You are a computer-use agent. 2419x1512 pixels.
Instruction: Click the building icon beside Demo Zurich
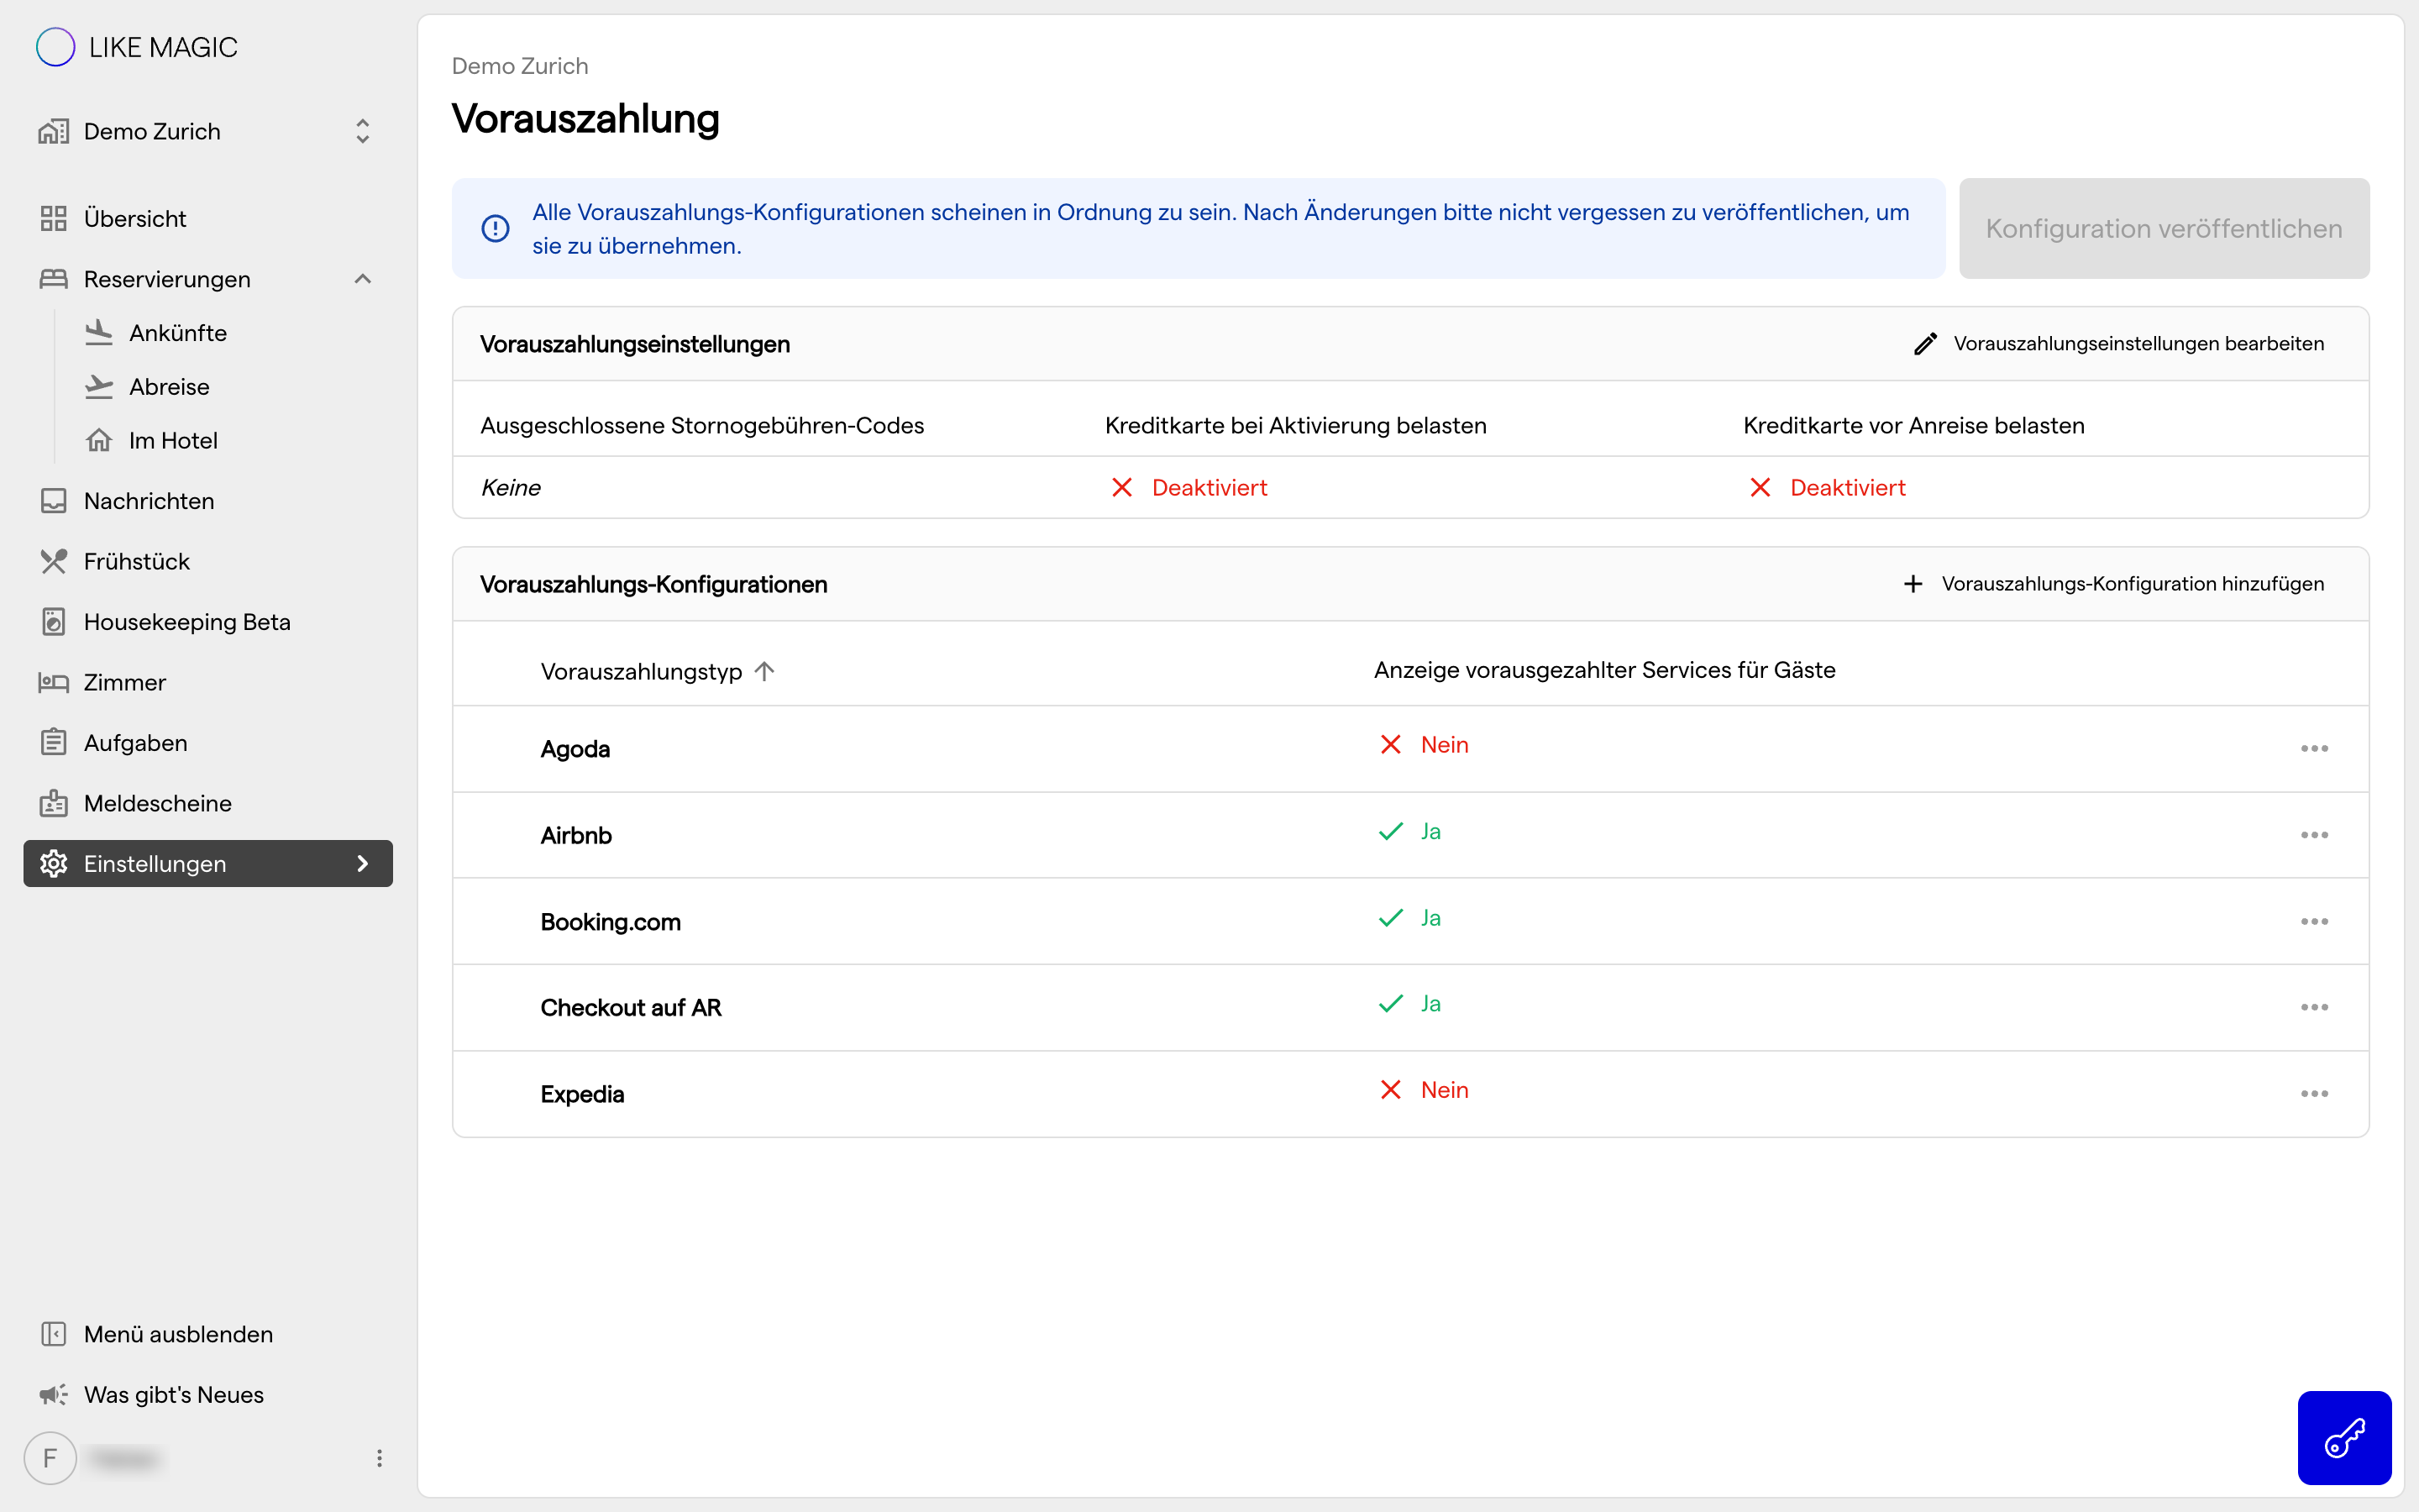tap(53, 131)
